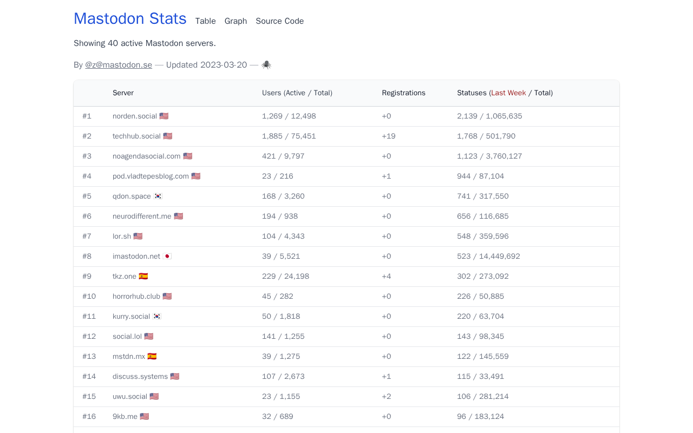Click the US flag beside norden.social

tap(164, 116)
